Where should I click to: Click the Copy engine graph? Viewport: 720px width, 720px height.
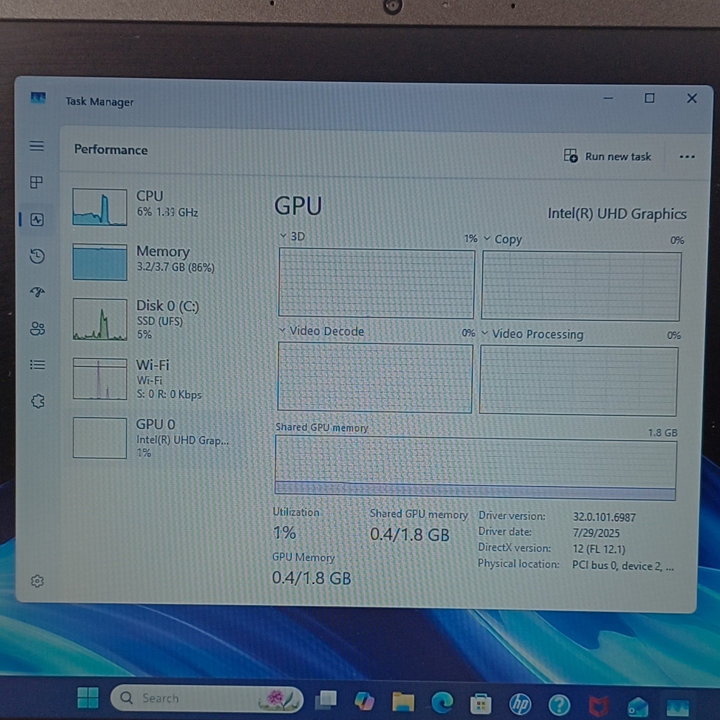click(581, 286)
